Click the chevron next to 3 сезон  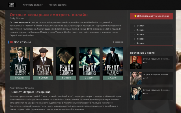pyautogui.click(x=135, y=34)
